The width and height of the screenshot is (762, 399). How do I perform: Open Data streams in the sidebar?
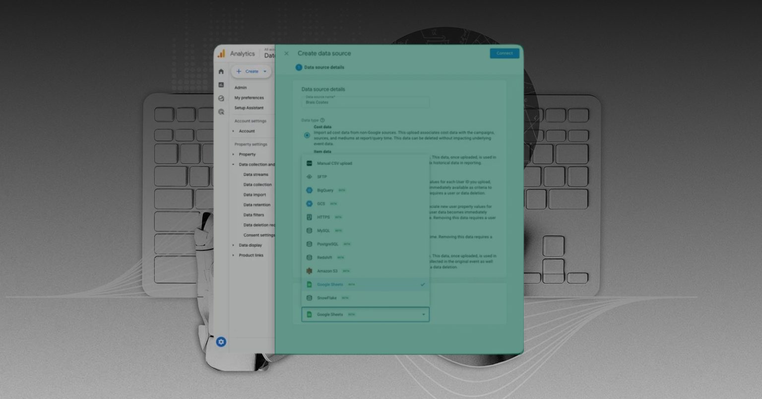[256, 175]
